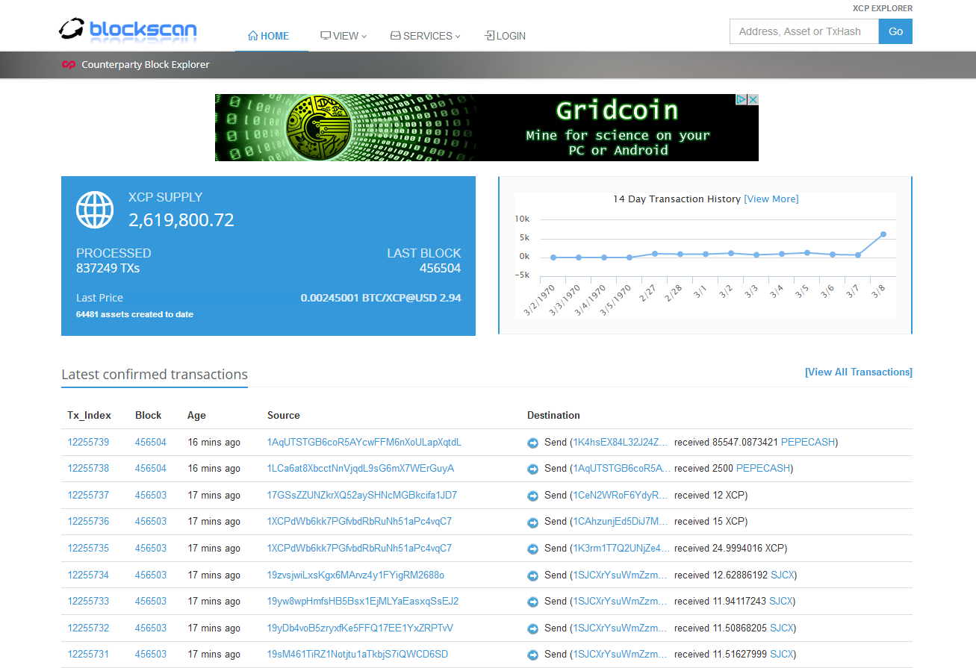Click the Counterparty logo icon

[69, 65]
